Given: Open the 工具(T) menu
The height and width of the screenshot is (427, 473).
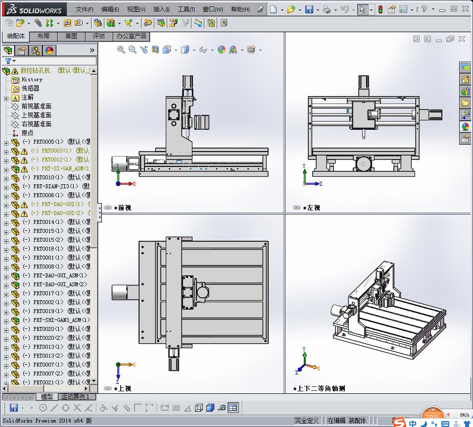Looking at the screenshot, I should coord(186,9).
